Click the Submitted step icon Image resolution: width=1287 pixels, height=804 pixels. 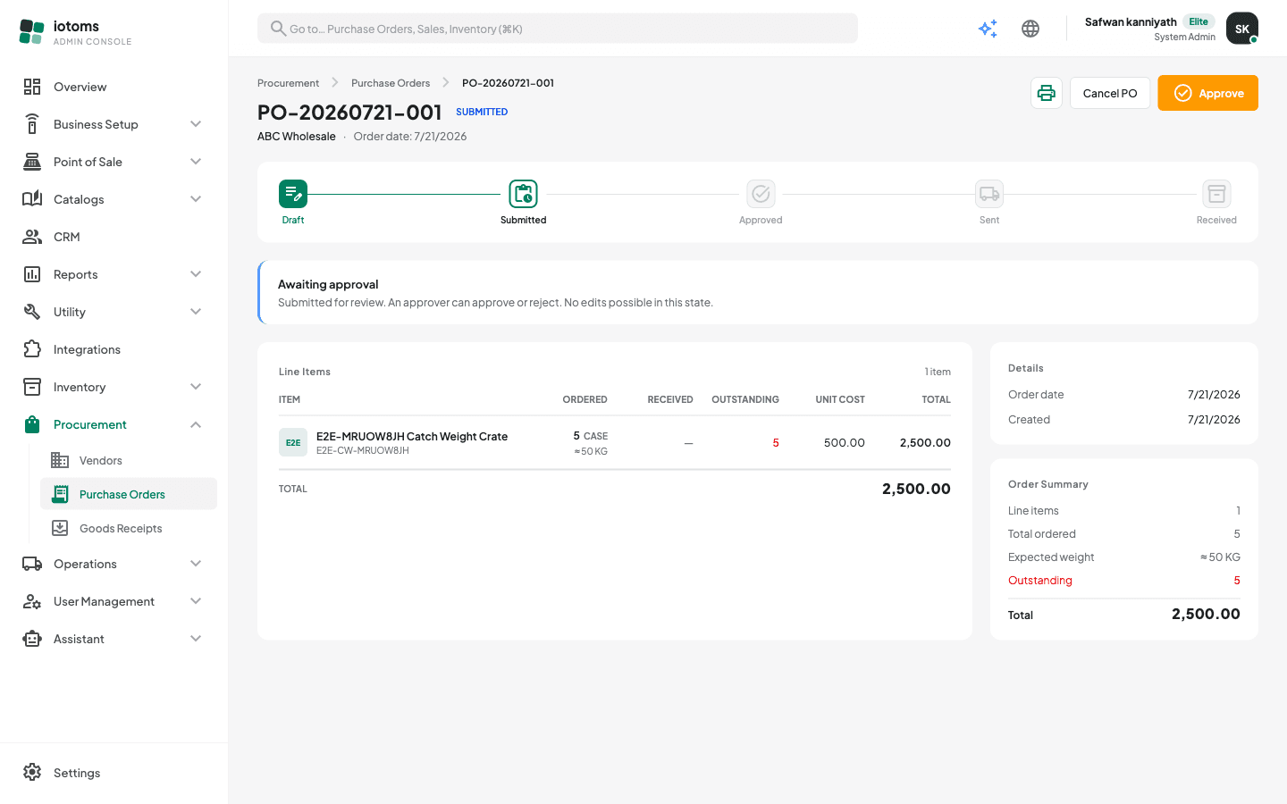524,194
